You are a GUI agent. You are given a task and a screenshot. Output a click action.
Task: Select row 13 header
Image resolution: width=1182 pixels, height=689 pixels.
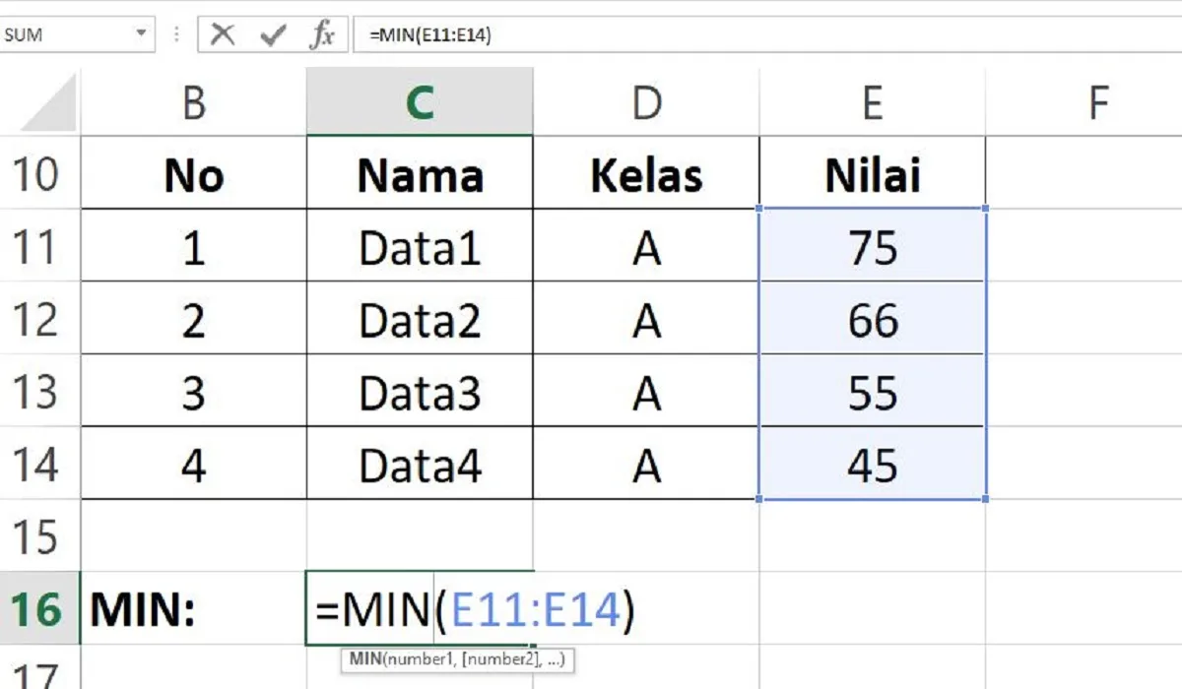click(39, 392)
